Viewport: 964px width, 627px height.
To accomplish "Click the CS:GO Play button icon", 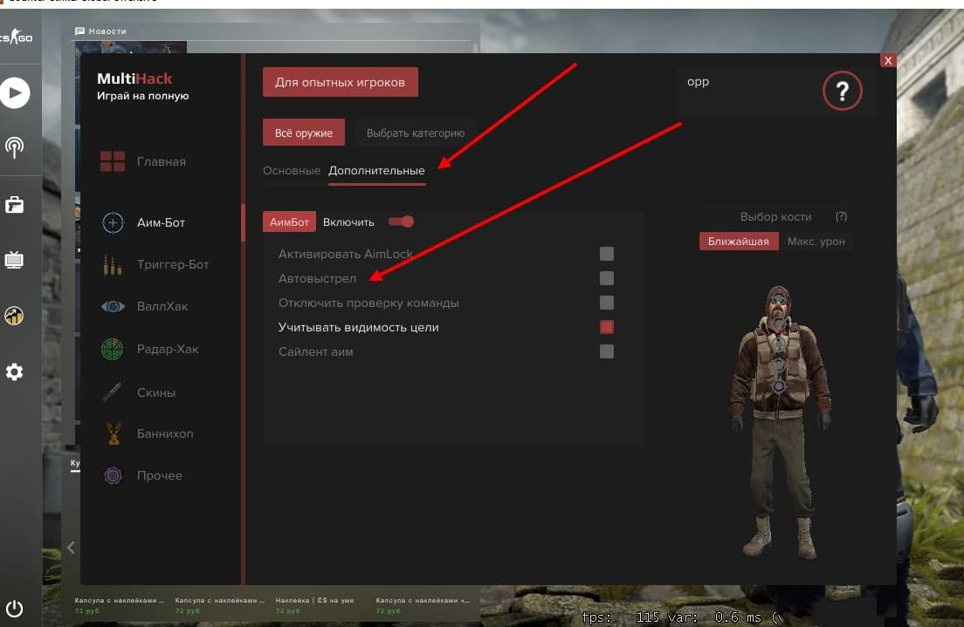I will pos(15,92).
